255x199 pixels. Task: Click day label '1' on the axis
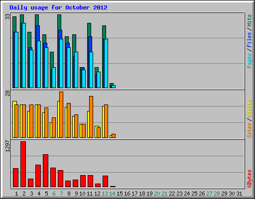tap(16, 194)
